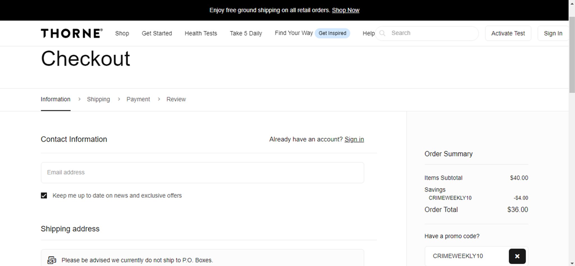Follow the Shop Now banner link
The width and height of the screenshot is (575, 266).
[x=345, y=10]
